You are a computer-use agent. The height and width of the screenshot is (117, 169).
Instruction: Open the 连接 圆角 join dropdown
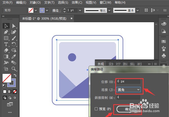(128, 90)
